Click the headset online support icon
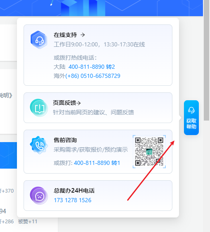 point(39,40)
